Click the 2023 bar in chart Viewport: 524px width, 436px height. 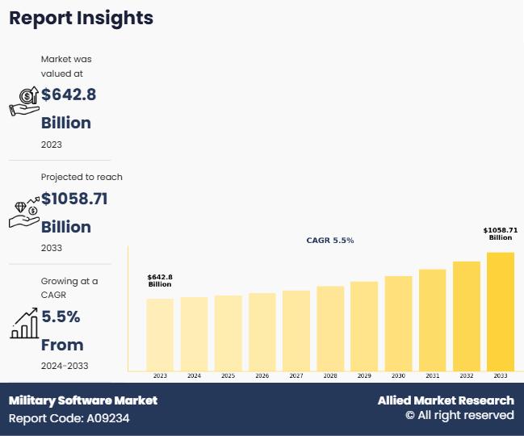[x=160, y=334]
